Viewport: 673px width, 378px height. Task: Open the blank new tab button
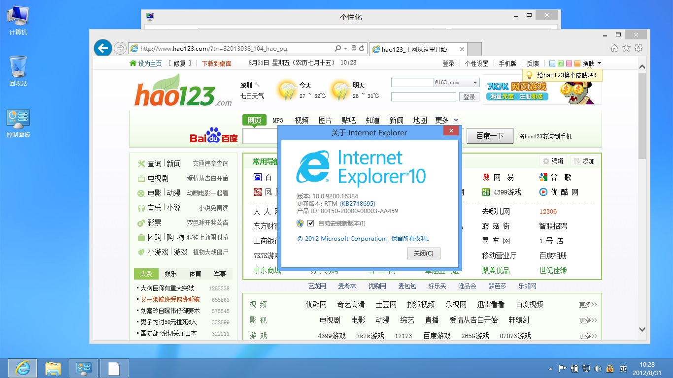(x=474, y=49)
